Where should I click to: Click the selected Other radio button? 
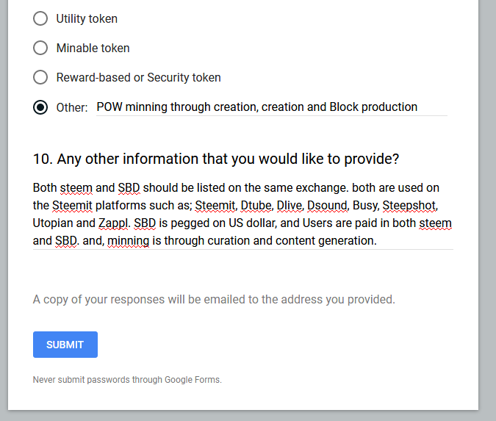[40, 107]
